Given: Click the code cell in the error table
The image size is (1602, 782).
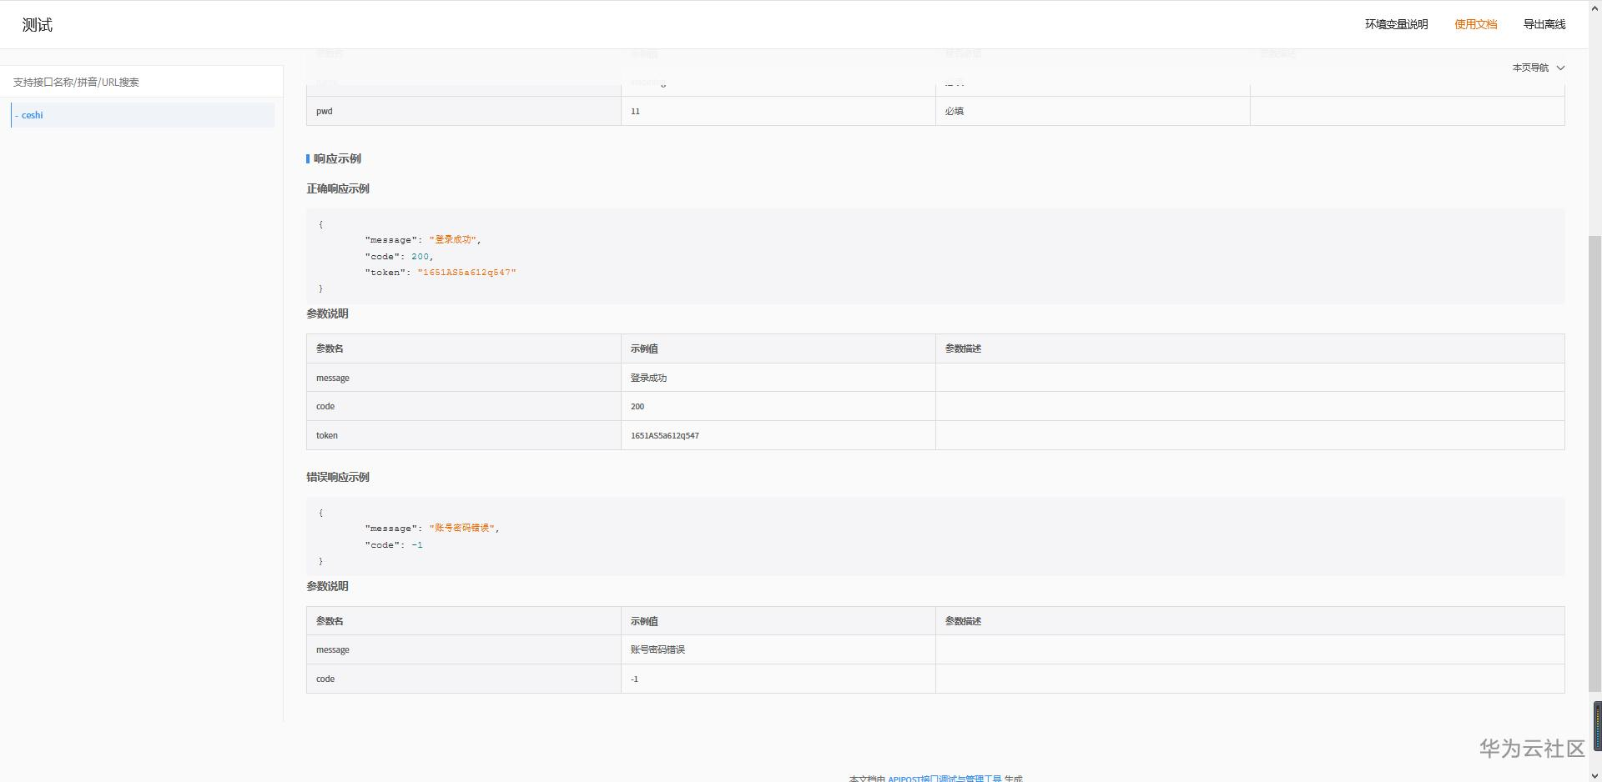Looking at the screenshot, I should click(464, 679).
